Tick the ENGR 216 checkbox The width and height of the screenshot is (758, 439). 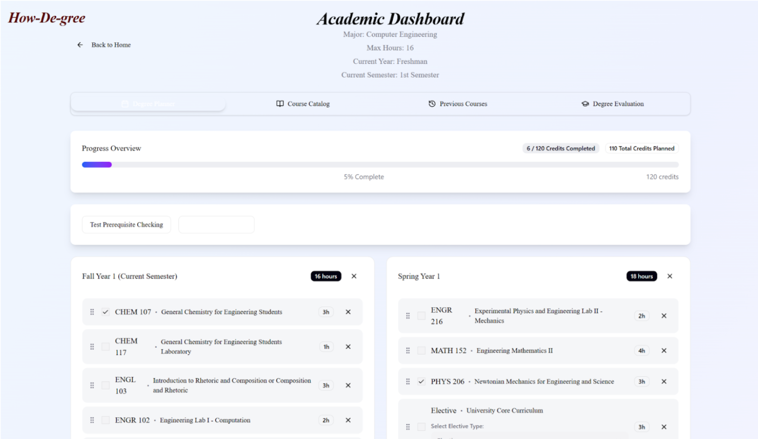click(421, 316)
